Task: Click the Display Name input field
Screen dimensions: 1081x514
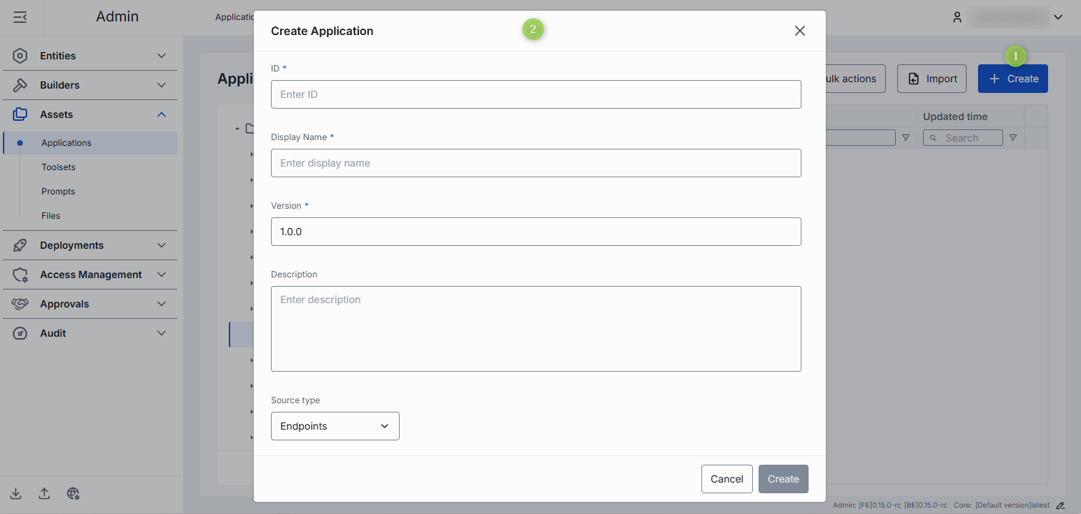Action: coord(535,163)
